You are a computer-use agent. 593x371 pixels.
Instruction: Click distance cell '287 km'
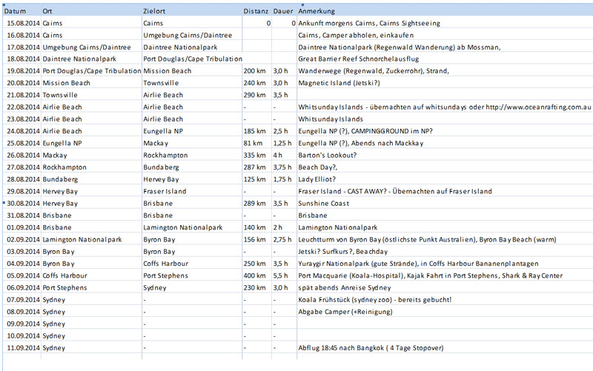coord(254,167)
